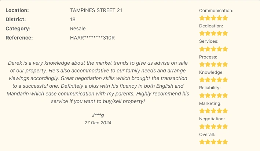
Task: Click the third star under Negotiation
Action: tap(213, 127)
